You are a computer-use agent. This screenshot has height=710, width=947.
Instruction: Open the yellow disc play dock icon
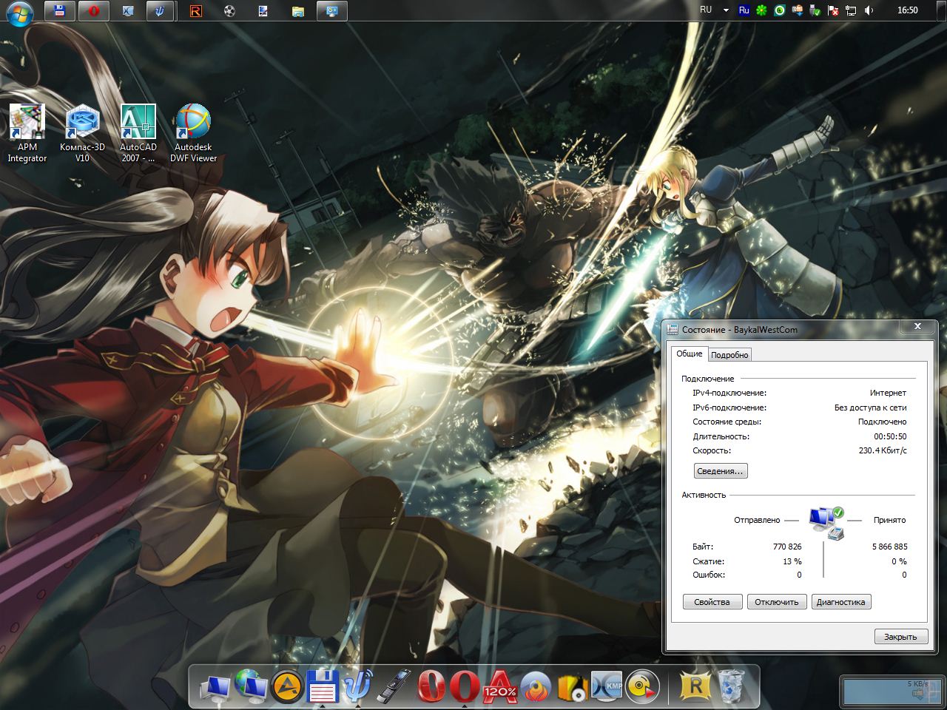tap(642, 687)
